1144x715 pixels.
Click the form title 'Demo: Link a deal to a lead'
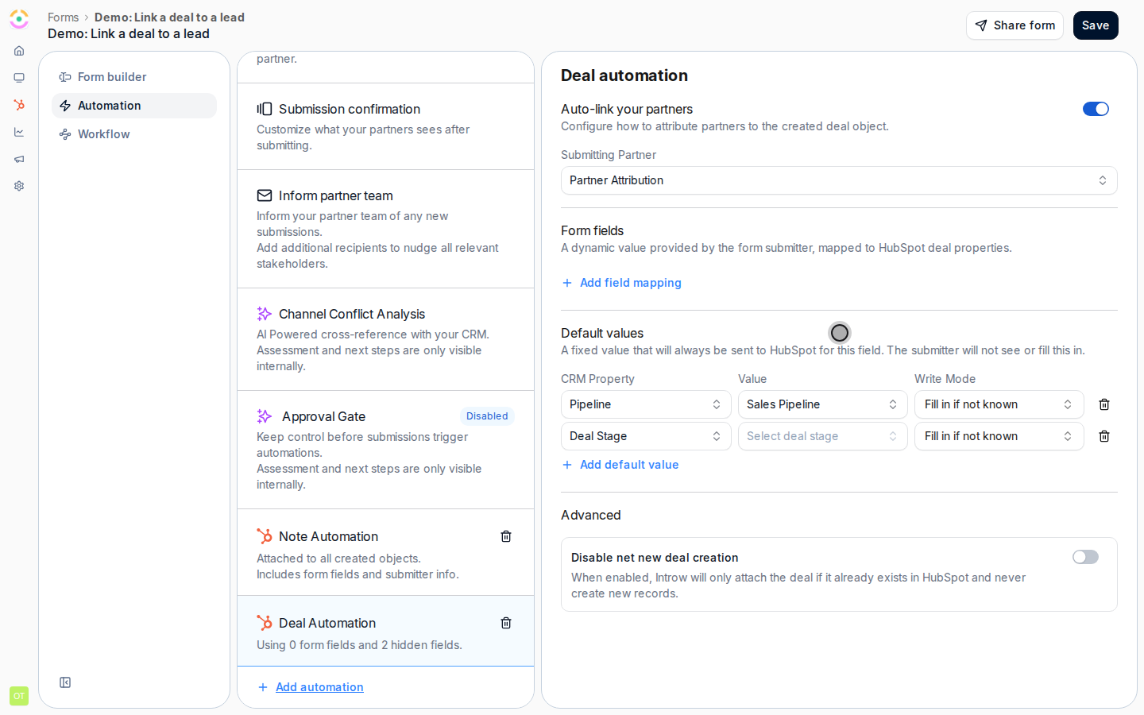pos(129,33)
